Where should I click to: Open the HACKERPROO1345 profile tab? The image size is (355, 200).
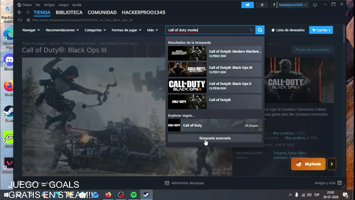click(143, 12)
